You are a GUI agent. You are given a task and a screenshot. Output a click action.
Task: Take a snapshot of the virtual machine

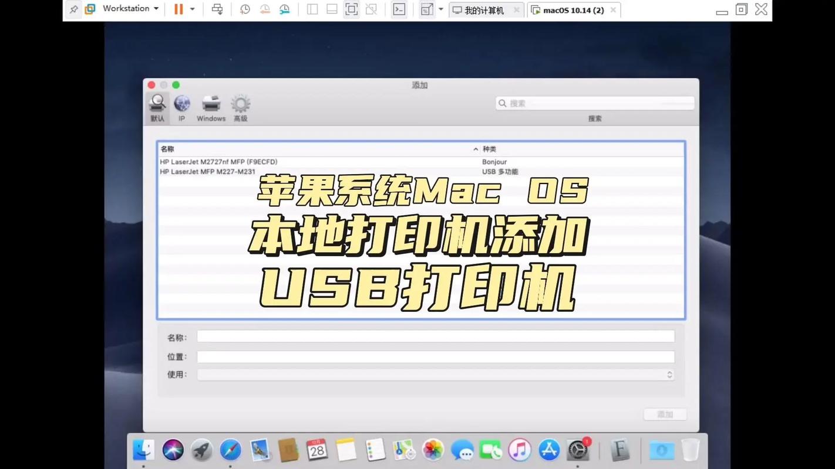tap(245, 9)
